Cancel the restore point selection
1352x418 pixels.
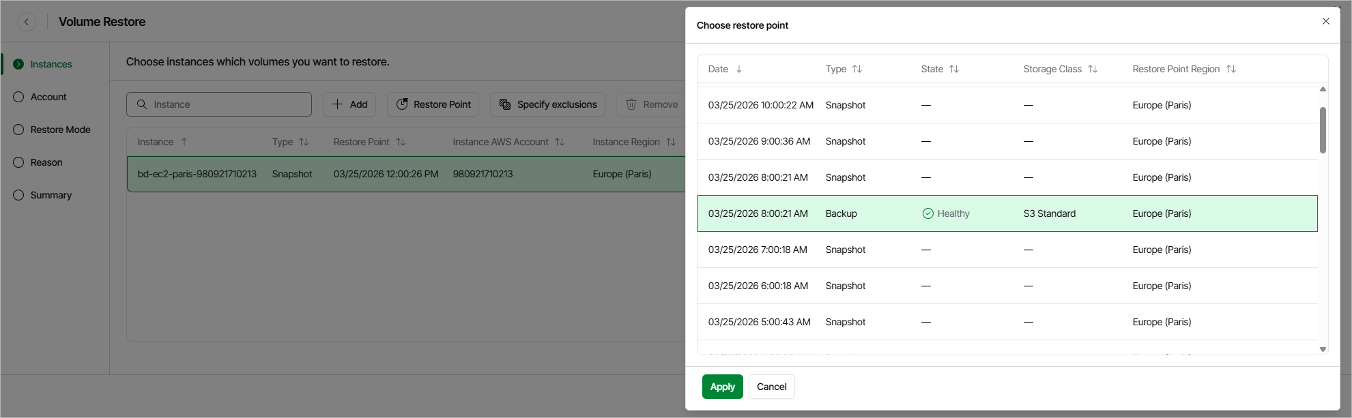tap(771, 387)
